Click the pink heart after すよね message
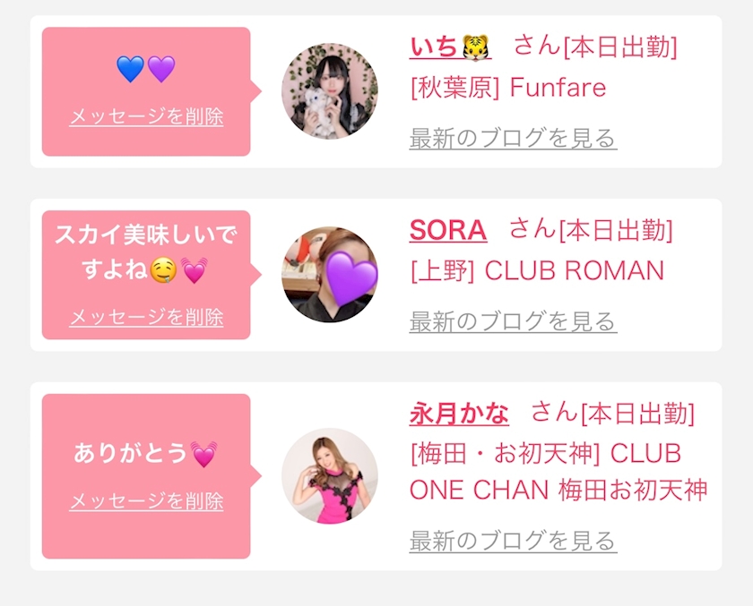Image resolution: width=753 pixels, height=606 pixels. pyautogui.click(x=194, y=269)
